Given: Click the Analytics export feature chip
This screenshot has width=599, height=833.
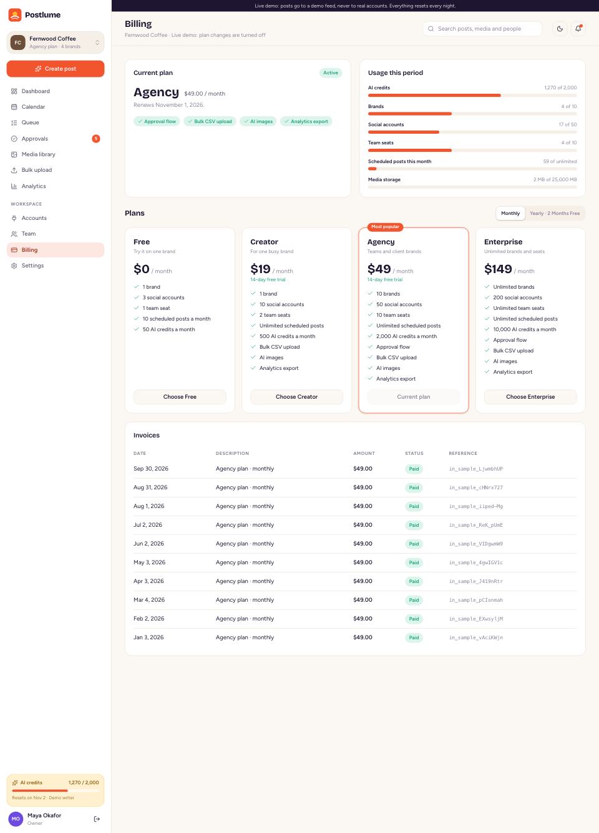Looking at the screenshot, I should click(x=306, y=121).
